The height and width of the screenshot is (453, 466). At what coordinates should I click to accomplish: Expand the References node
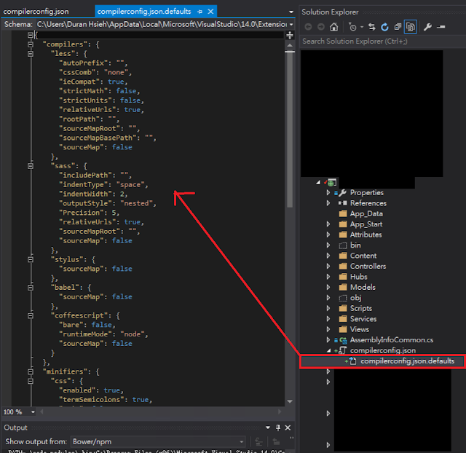click(x=328, y=203)
